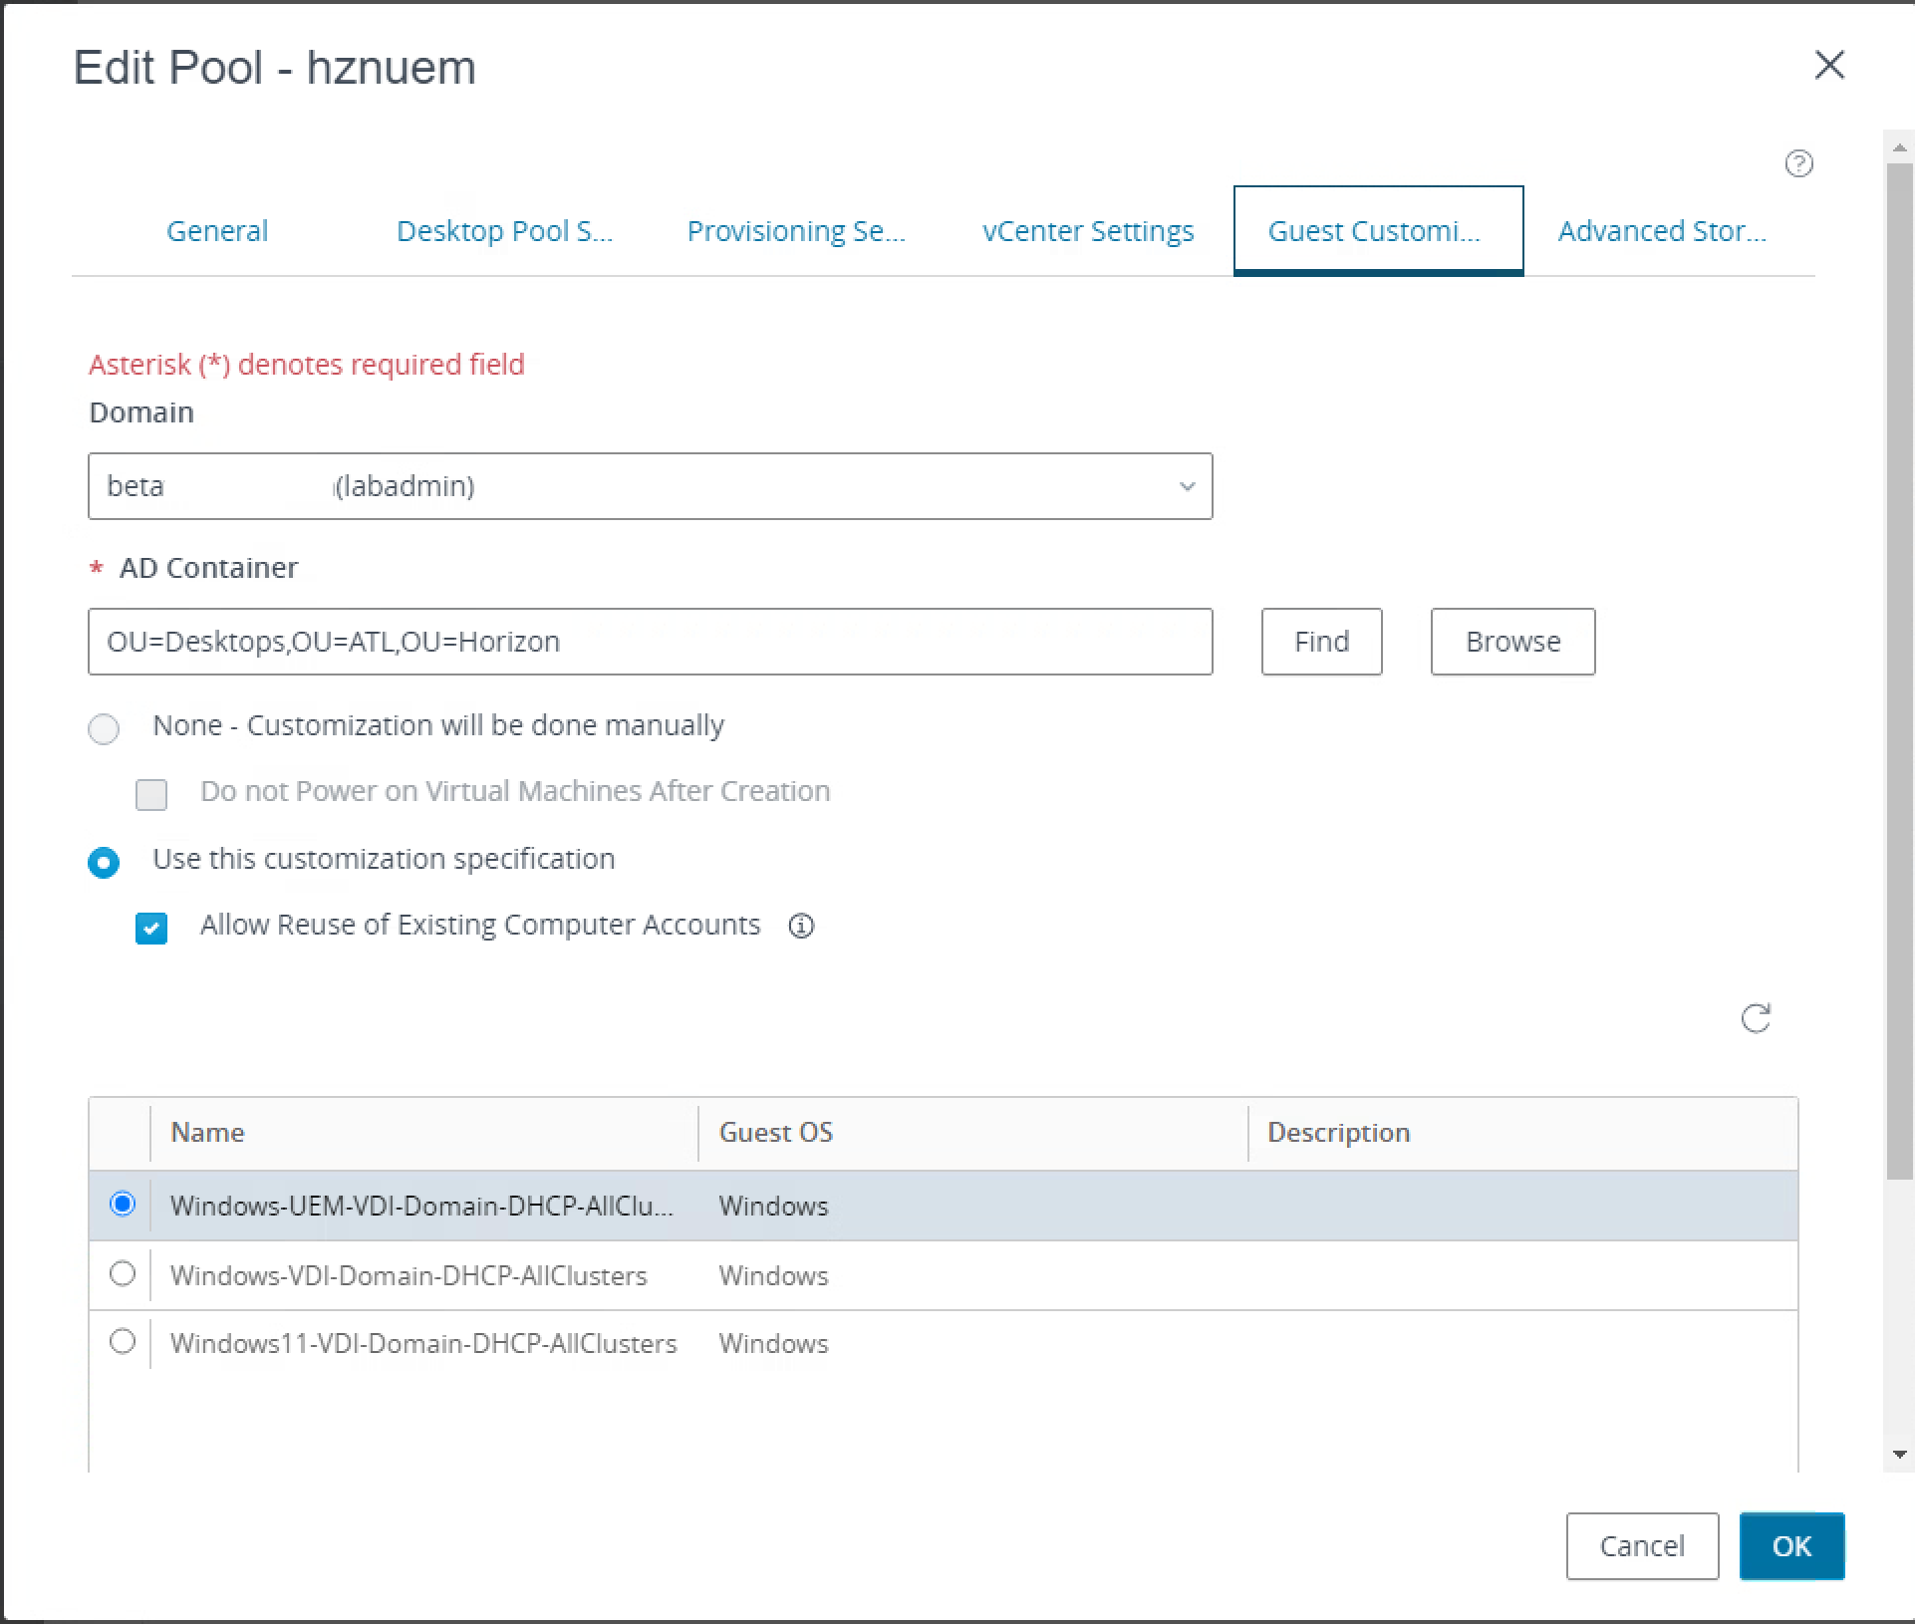Open the General tab

tap(217, 231)
